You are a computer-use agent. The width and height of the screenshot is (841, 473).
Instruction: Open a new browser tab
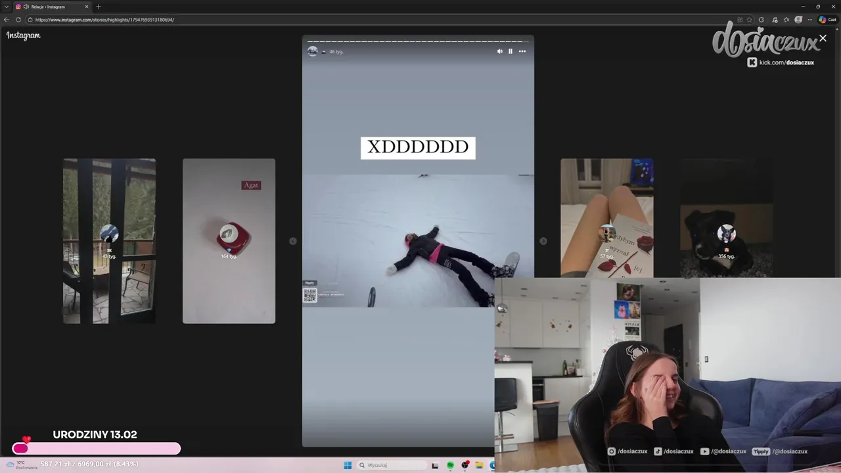[99, 7]
